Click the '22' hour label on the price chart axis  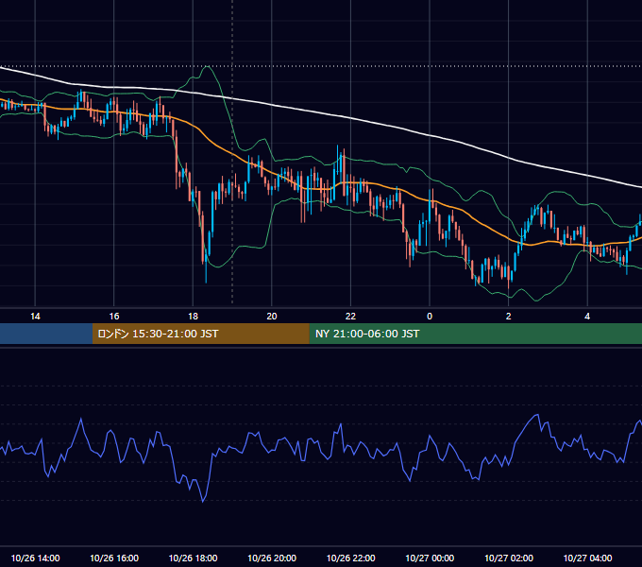(x=350, y=317)
